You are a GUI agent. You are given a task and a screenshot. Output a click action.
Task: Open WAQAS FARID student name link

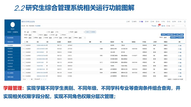tap(40, 66)
